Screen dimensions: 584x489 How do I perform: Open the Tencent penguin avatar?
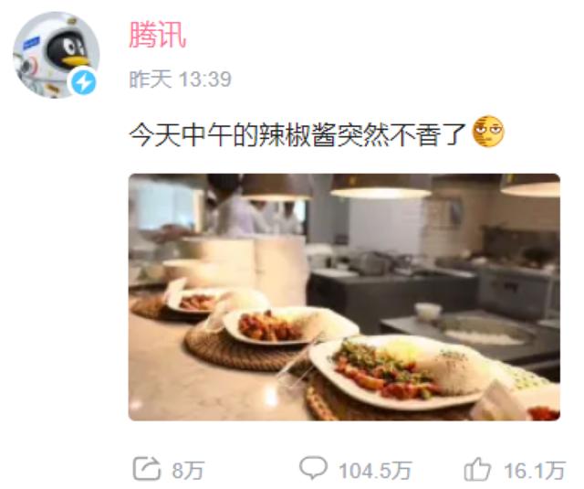56,55
